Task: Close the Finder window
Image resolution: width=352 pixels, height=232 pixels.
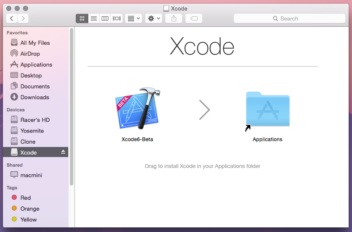Action: pos(9,8)
